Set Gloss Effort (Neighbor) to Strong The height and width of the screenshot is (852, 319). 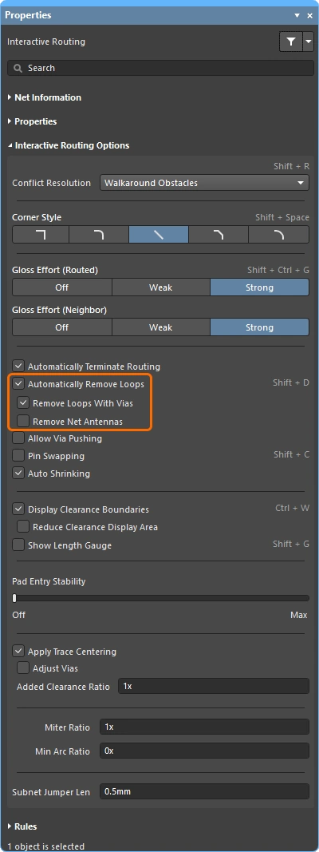tap(259, 327)
